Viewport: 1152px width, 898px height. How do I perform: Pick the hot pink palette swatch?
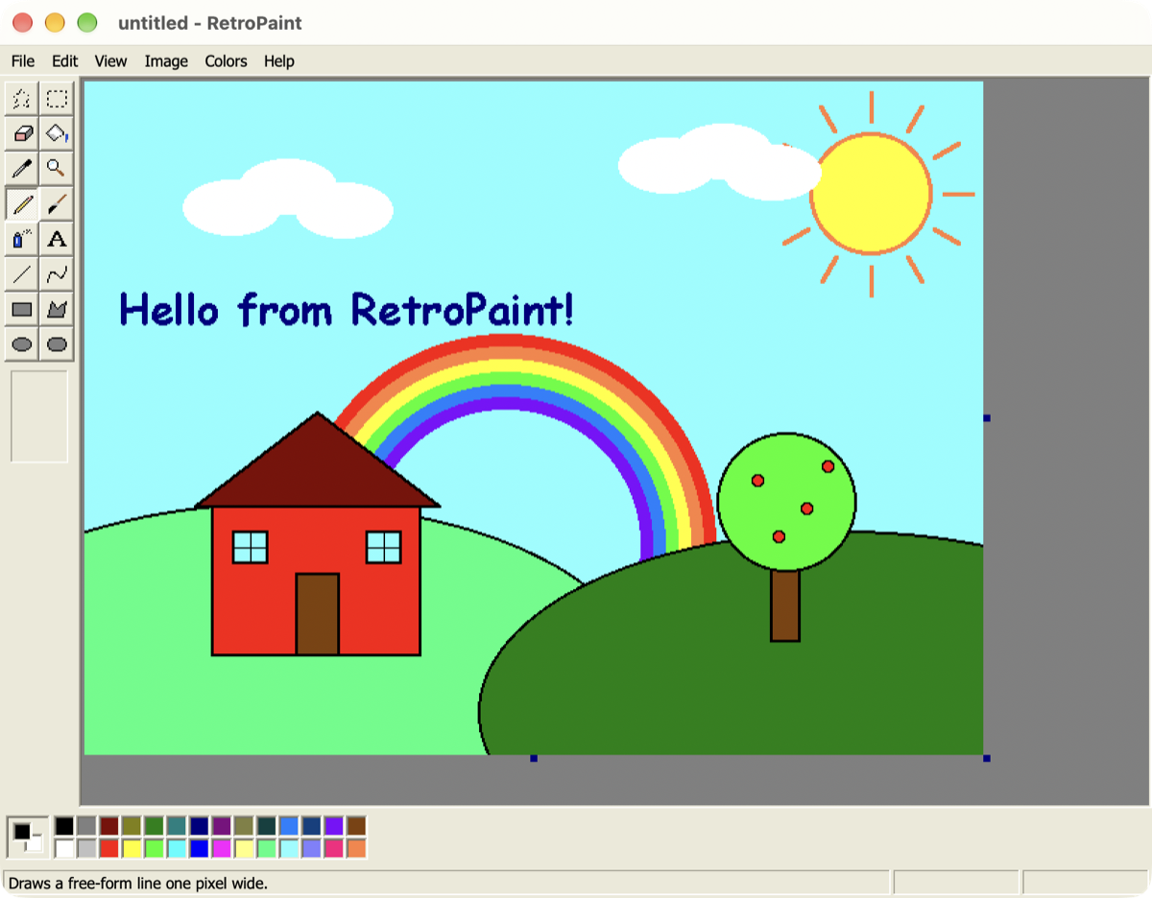334,848
